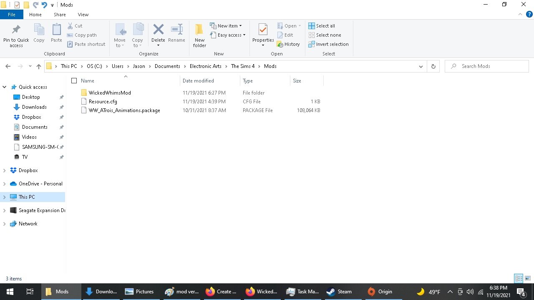
Task: Go Up one folder level
Action: [x=39, y=66]
